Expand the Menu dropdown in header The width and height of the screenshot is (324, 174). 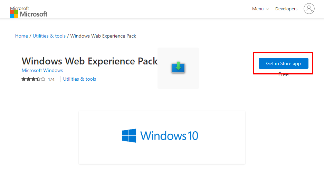click(x=260, y=9)
